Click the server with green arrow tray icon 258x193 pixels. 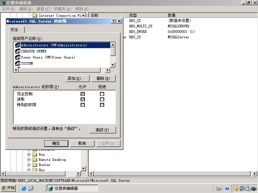coord(248,188)
